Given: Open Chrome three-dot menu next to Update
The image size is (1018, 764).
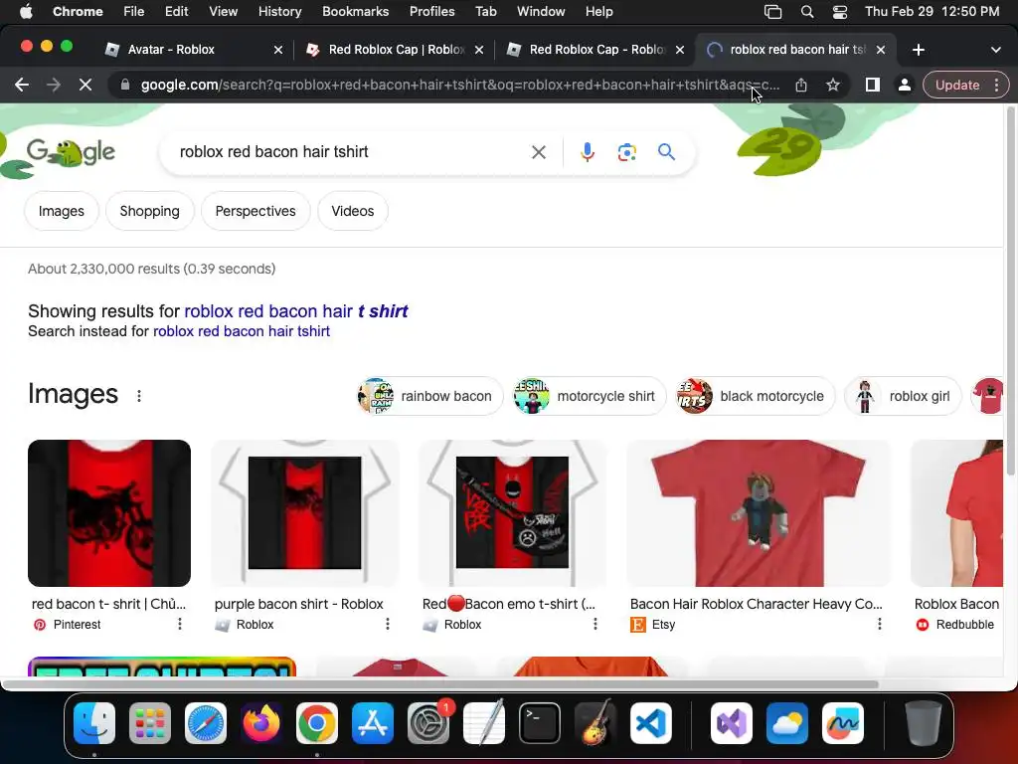Looking at the screenshot, I should pos(996,85).
